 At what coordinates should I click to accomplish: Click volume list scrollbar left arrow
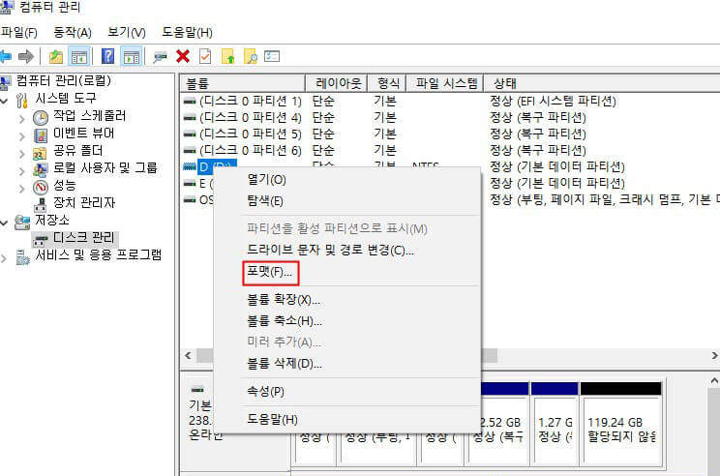[189, 355]
